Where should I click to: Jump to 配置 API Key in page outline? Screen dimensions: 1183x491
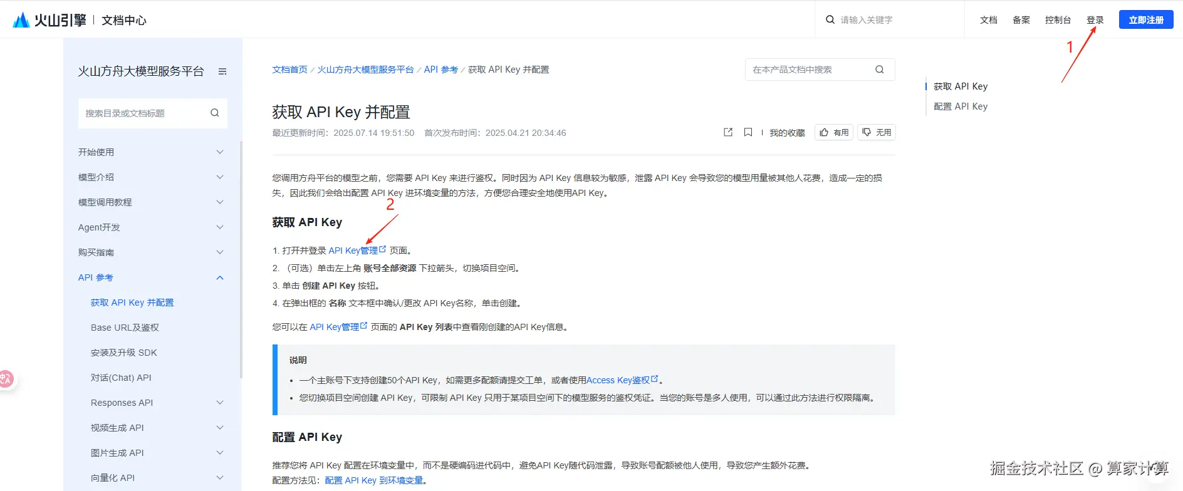click(x=961, y=106)
